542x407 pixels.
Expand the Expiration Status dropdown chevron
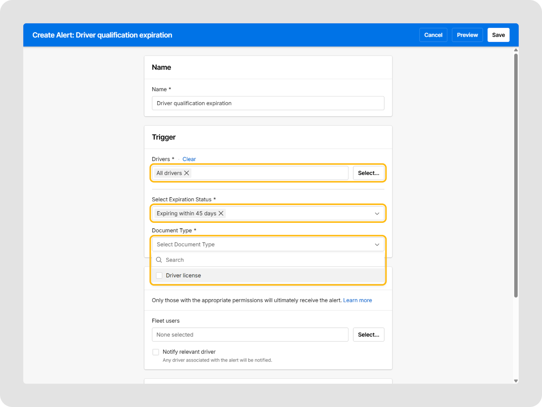pyautogui.click(x=377, y=213)
